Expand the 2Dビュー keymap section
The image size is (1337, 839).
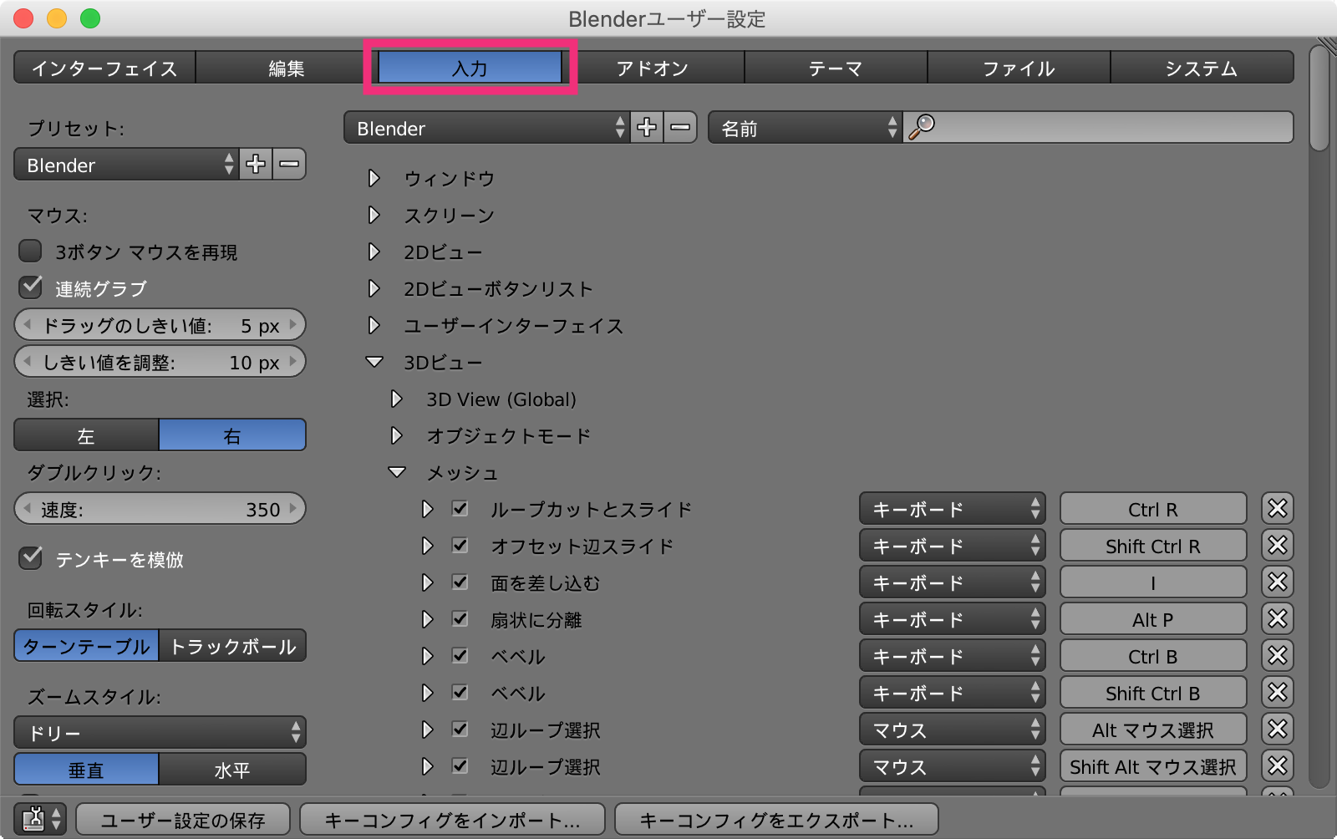coord(374,252)
